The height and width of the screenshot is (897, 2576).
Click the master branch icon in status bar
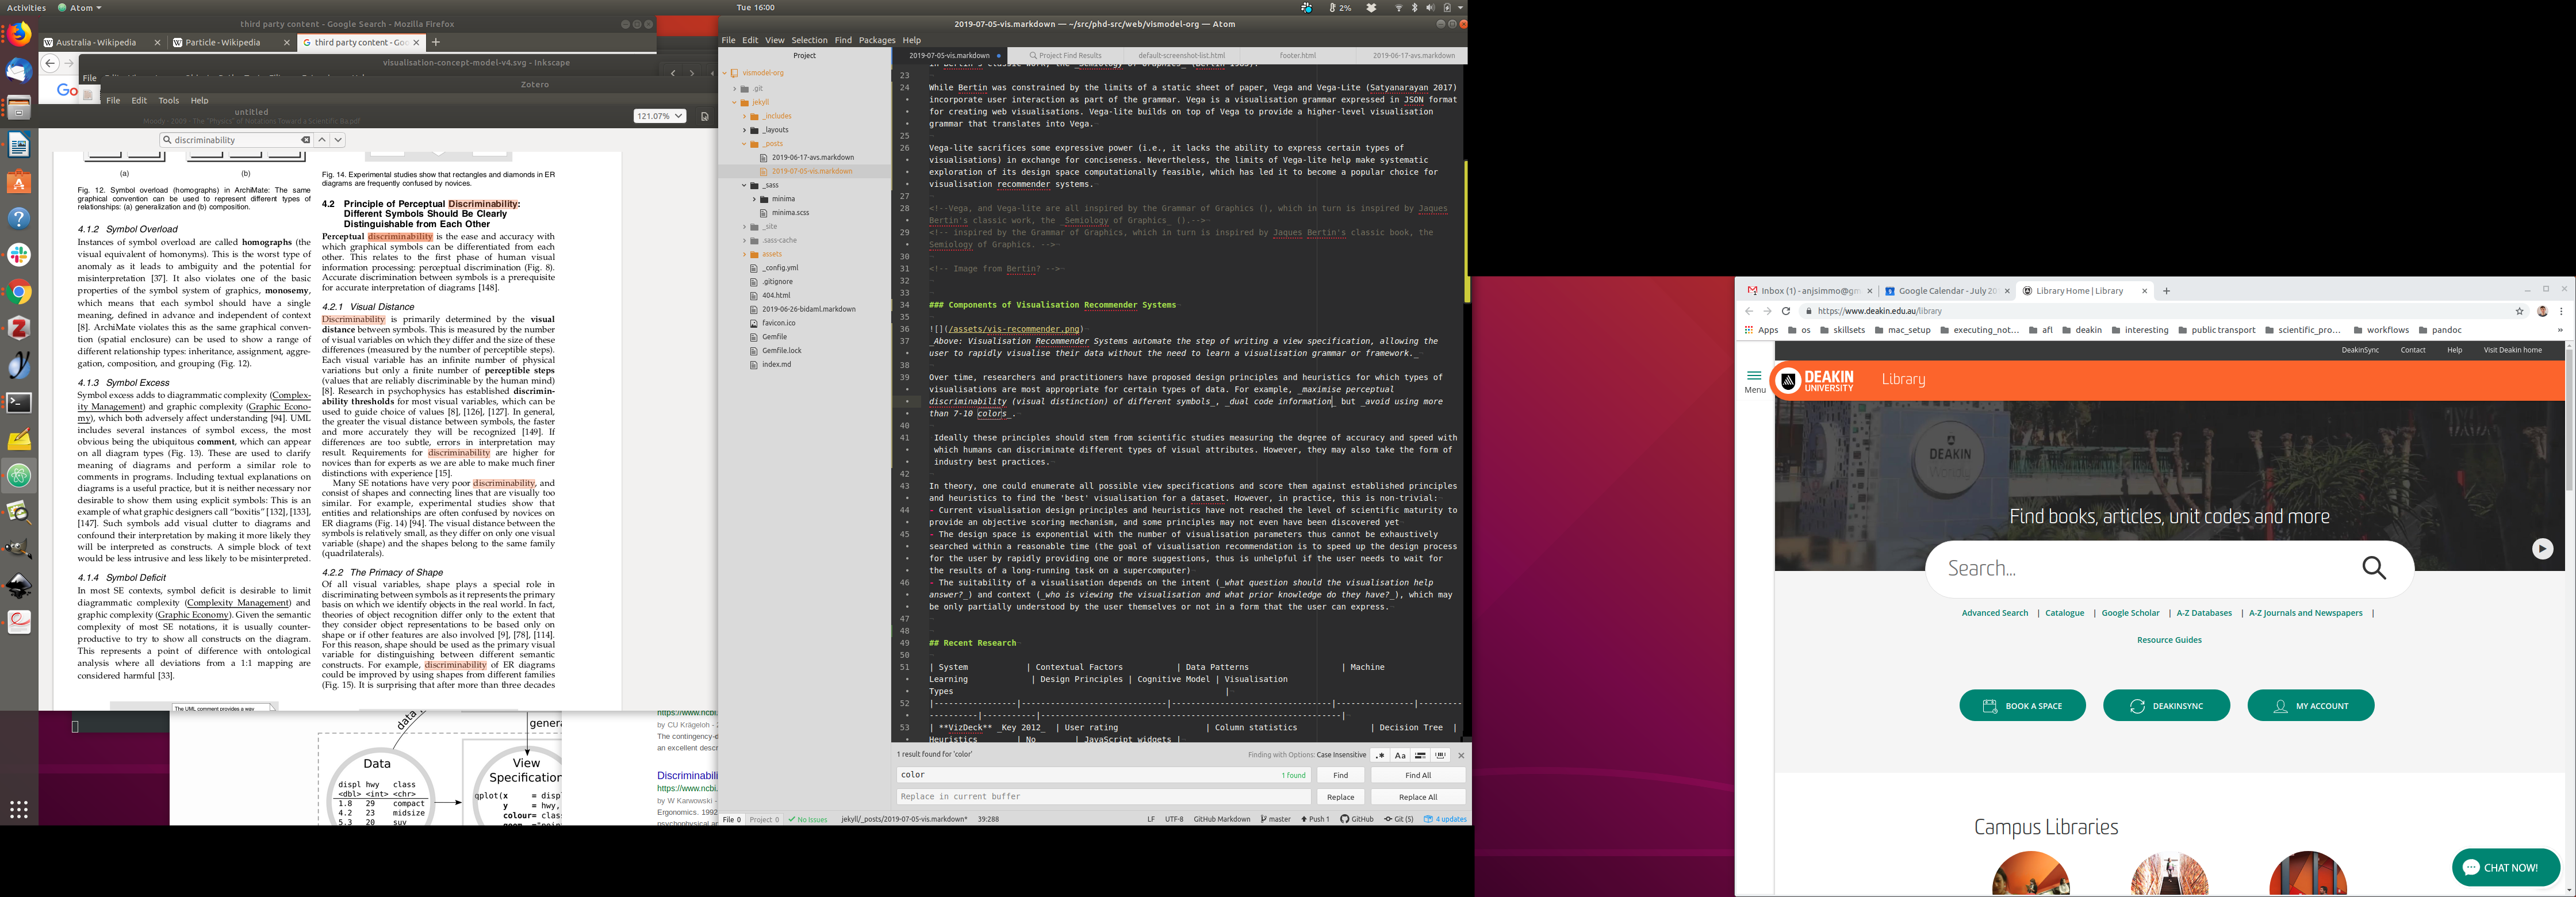tap(1264, 819)
